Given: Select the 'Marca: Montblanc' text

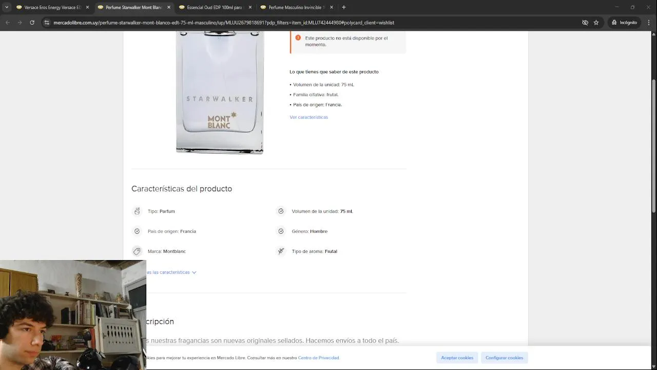Looking at the screenshot, I should [167, 251].
